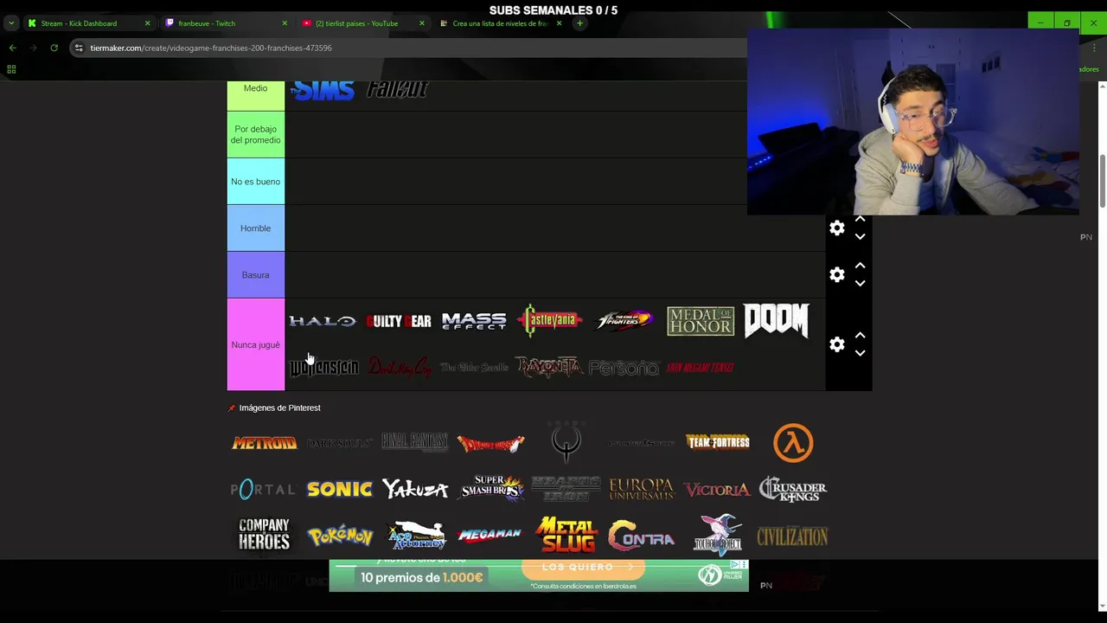Pick the Dragon Quest logo from the pool
The image size is (1107, 623).
[x=490, y=443]
